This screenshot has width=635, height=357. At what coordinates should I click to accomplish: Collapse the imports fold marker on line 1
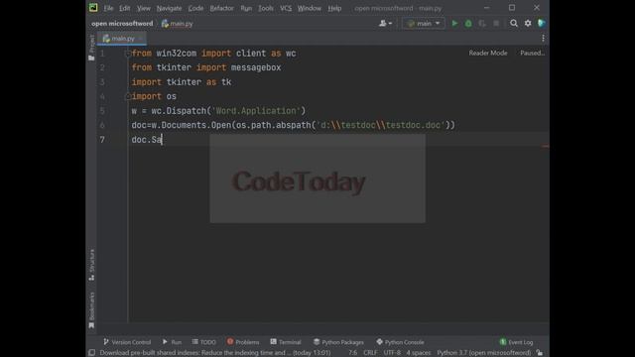128,53
